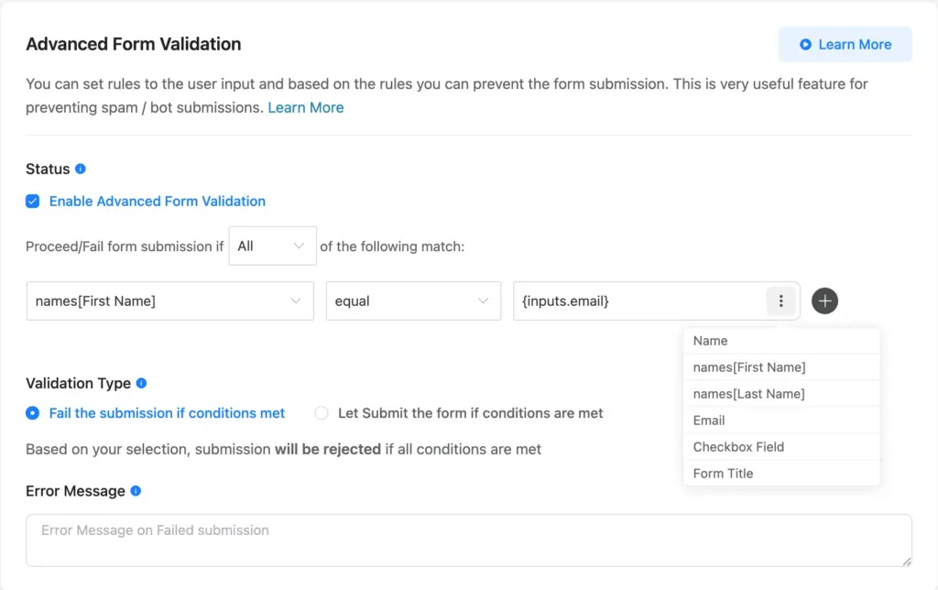This screenshot has height=590, width=938.
Task: Open the All match condition dropdown
Action: tap(272, 246)
